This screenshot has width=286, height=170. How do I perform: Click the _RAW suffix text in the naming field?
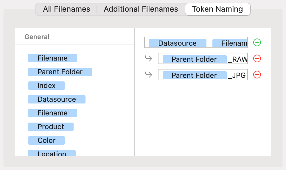tap(238, 59)
